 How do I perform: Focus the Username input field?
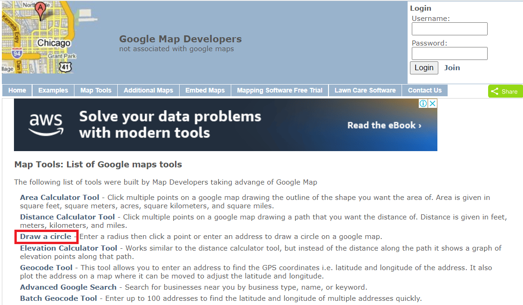click(449, 29)
